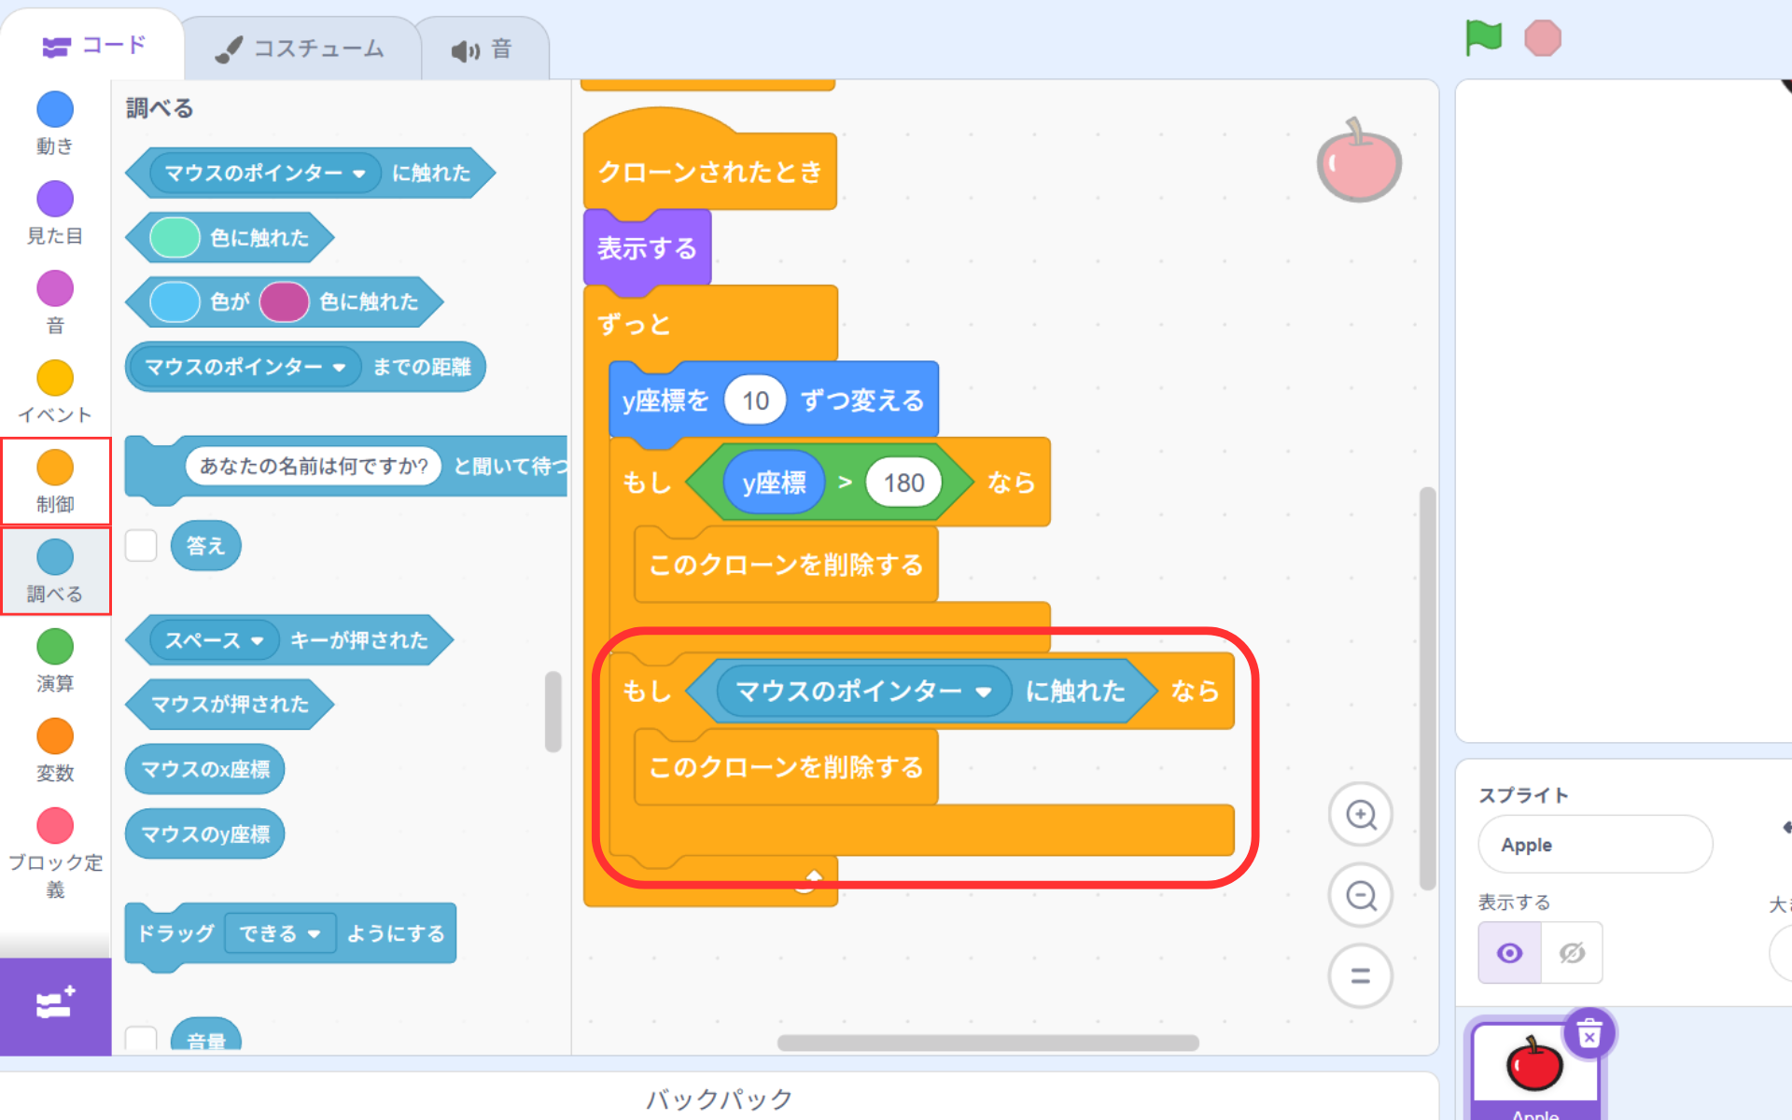Switch to the 音 sound tab

(x=483, y=49)
